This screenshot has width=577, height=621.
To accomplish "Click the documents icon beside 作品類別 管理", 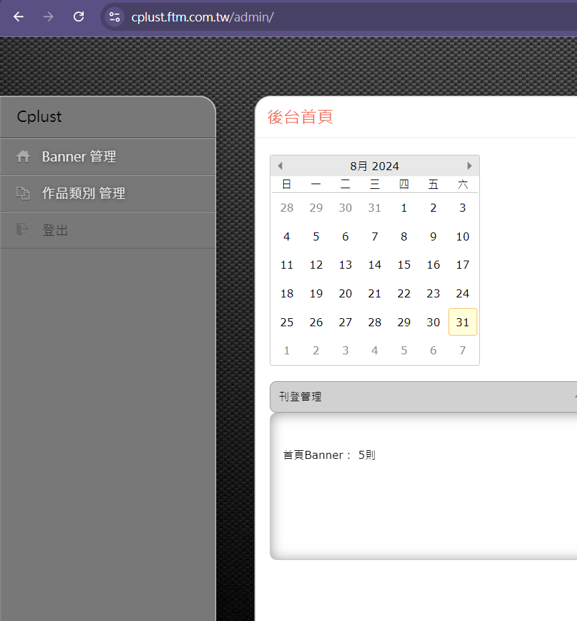I will pos(23,194).
